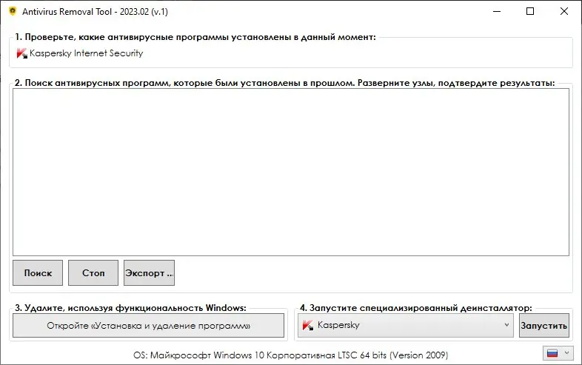Click the section 3 heading «Удалите, используя функциональность Windows»
Viewport: 582px width, 365px height.
coord(130,308)
